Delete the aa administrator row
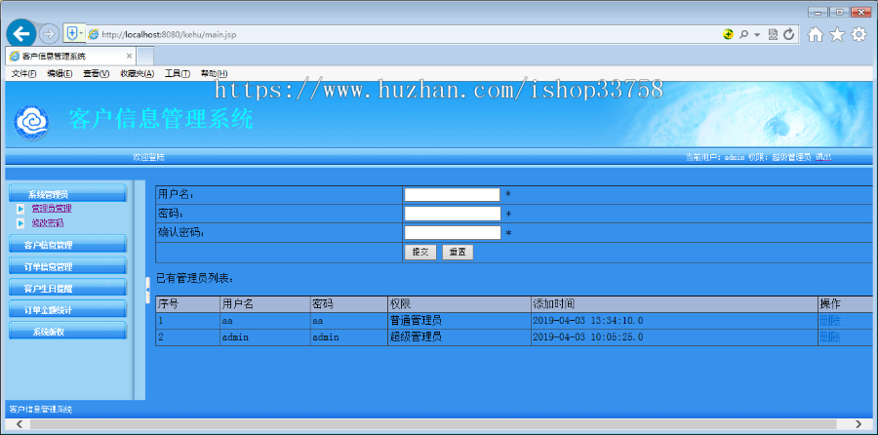 click(x=830, y=321)
